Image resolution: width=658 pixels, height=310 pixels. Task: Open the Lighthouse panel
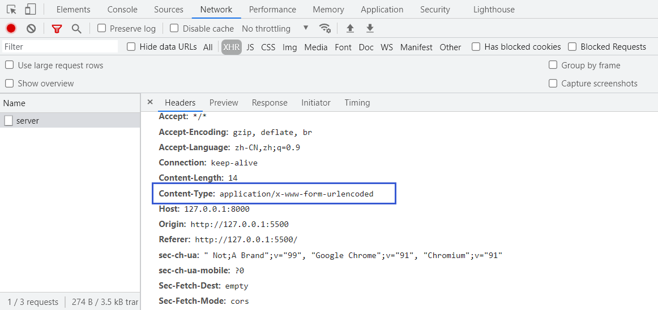494,9
